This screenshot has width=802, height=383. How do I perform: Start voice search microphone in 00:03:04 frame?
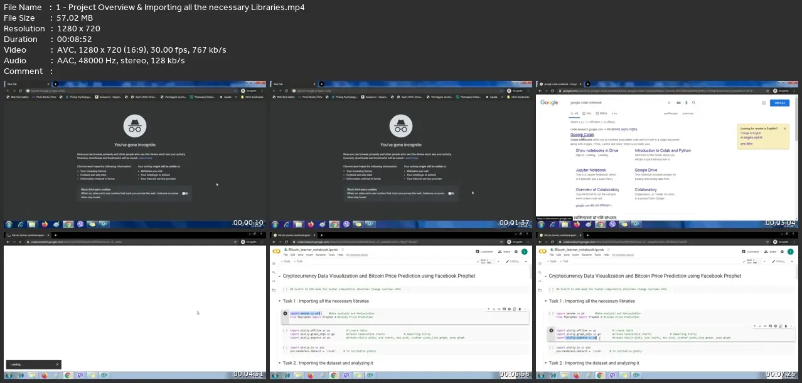pos(687,102)
